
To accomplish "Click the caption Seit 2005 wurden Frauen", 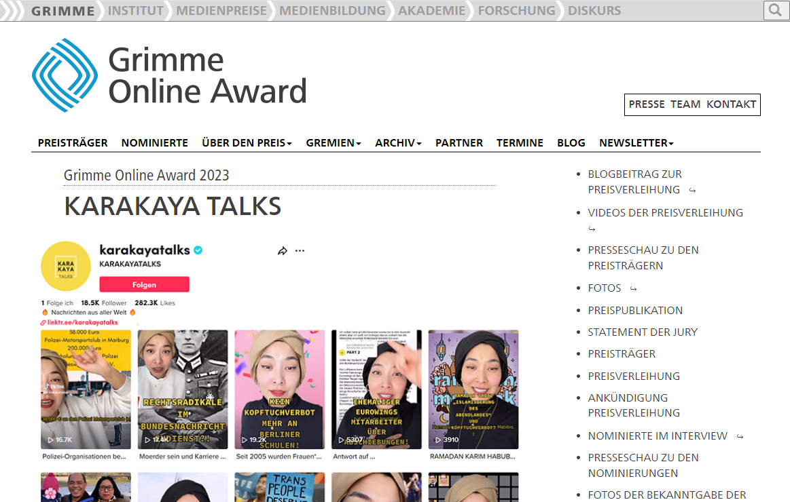I will click(x=279, y=457).
